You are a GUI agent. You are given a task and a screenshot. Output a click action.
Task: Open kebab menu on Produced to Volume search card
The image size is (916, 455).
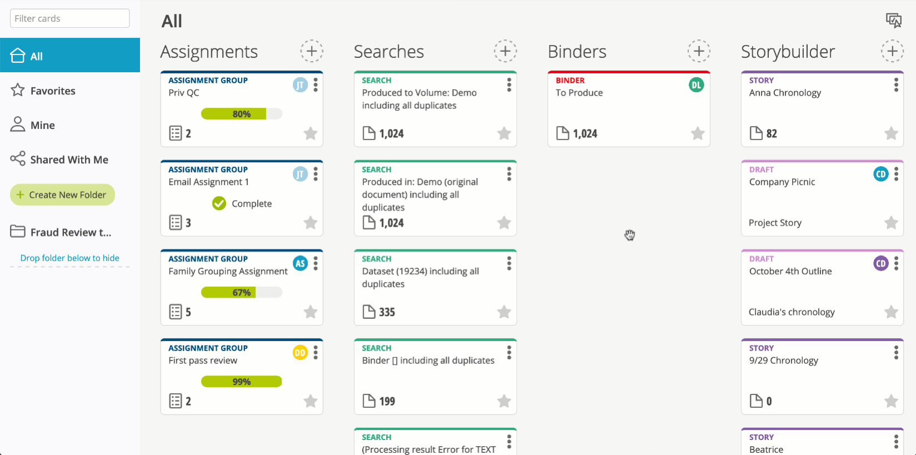[509, 85]
